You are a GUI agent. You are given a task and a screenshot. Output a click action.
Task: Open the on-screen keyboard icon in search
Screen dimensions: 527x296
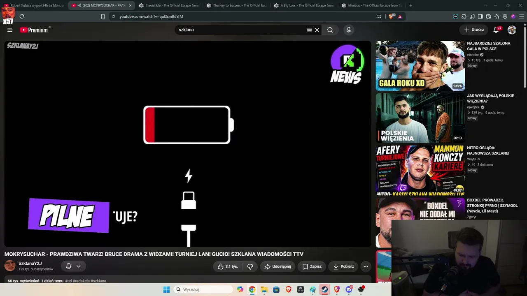[309, 30]
